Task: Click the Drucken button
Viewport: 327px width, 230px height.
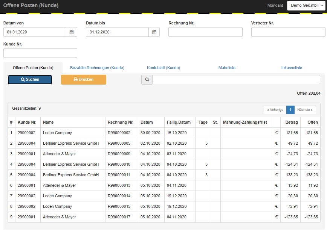Action: click(x=84, y=80)
